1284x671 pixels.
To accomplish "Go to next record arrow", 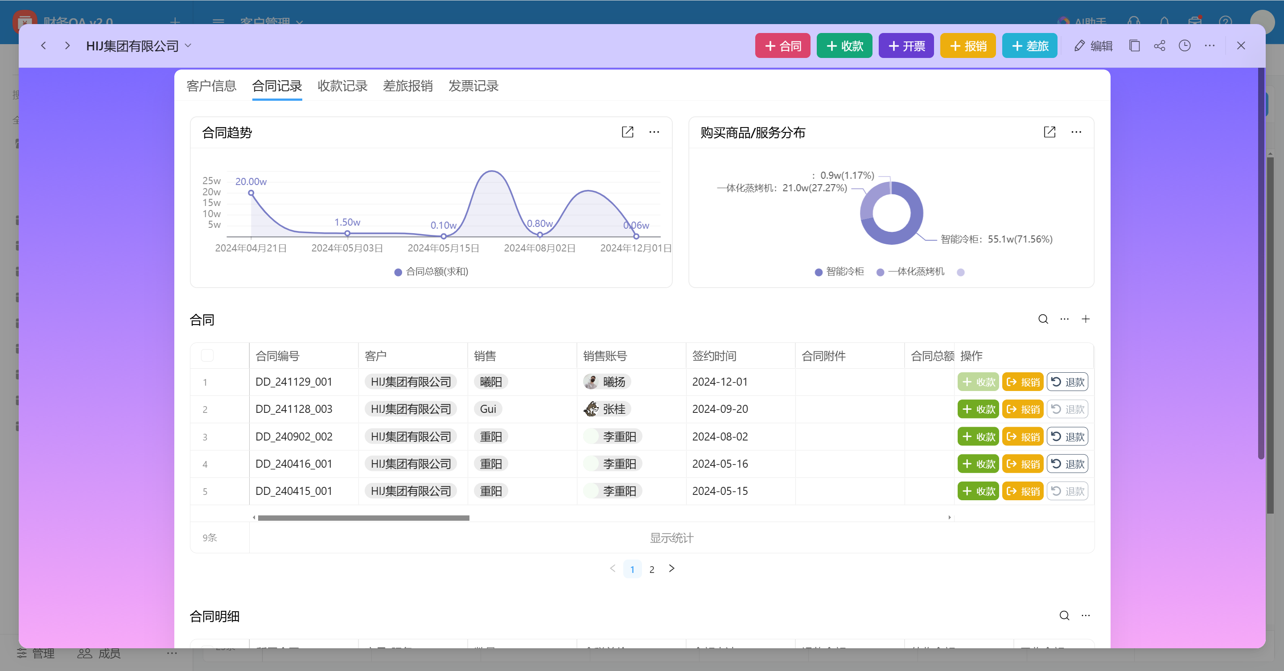I will (x=67, y=46).
